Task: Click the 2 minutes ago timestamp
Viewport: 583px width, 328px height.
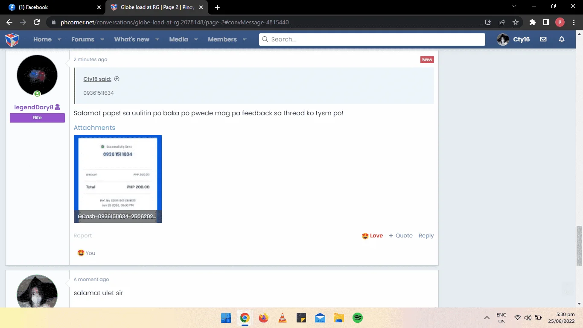Action: click(x=90, y=59)
